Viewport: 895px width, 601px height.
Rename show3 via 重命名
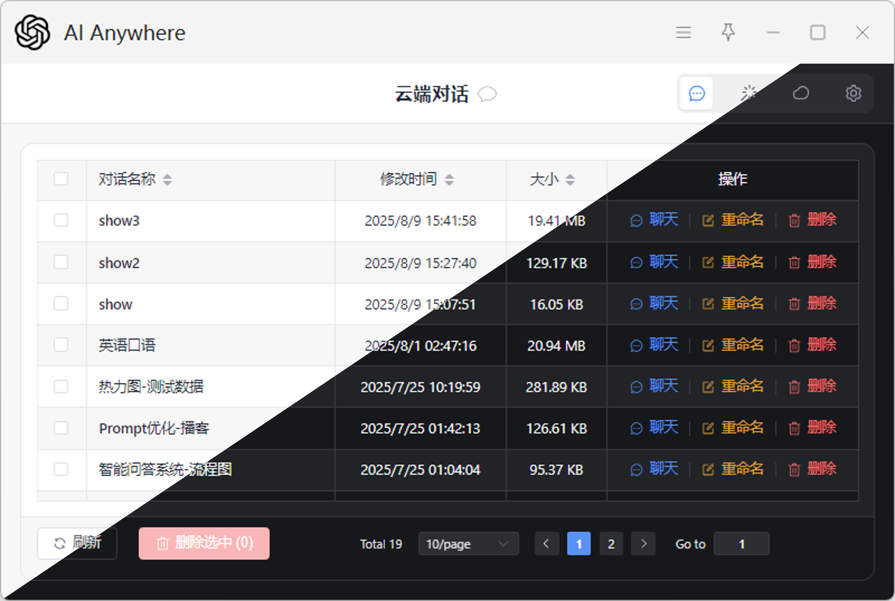733,220
